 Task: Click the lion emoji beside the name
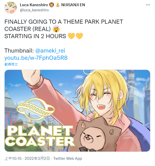52,5
